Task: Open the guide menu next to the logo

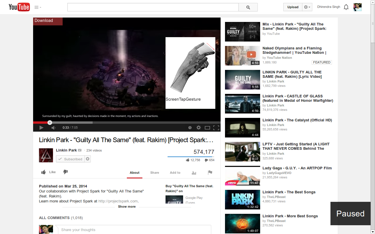Action: pos(38,7)
